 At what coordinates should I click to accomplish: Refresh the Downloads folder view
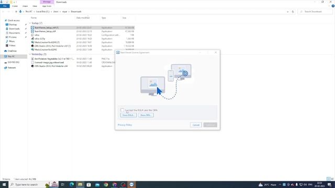point(293,11)
